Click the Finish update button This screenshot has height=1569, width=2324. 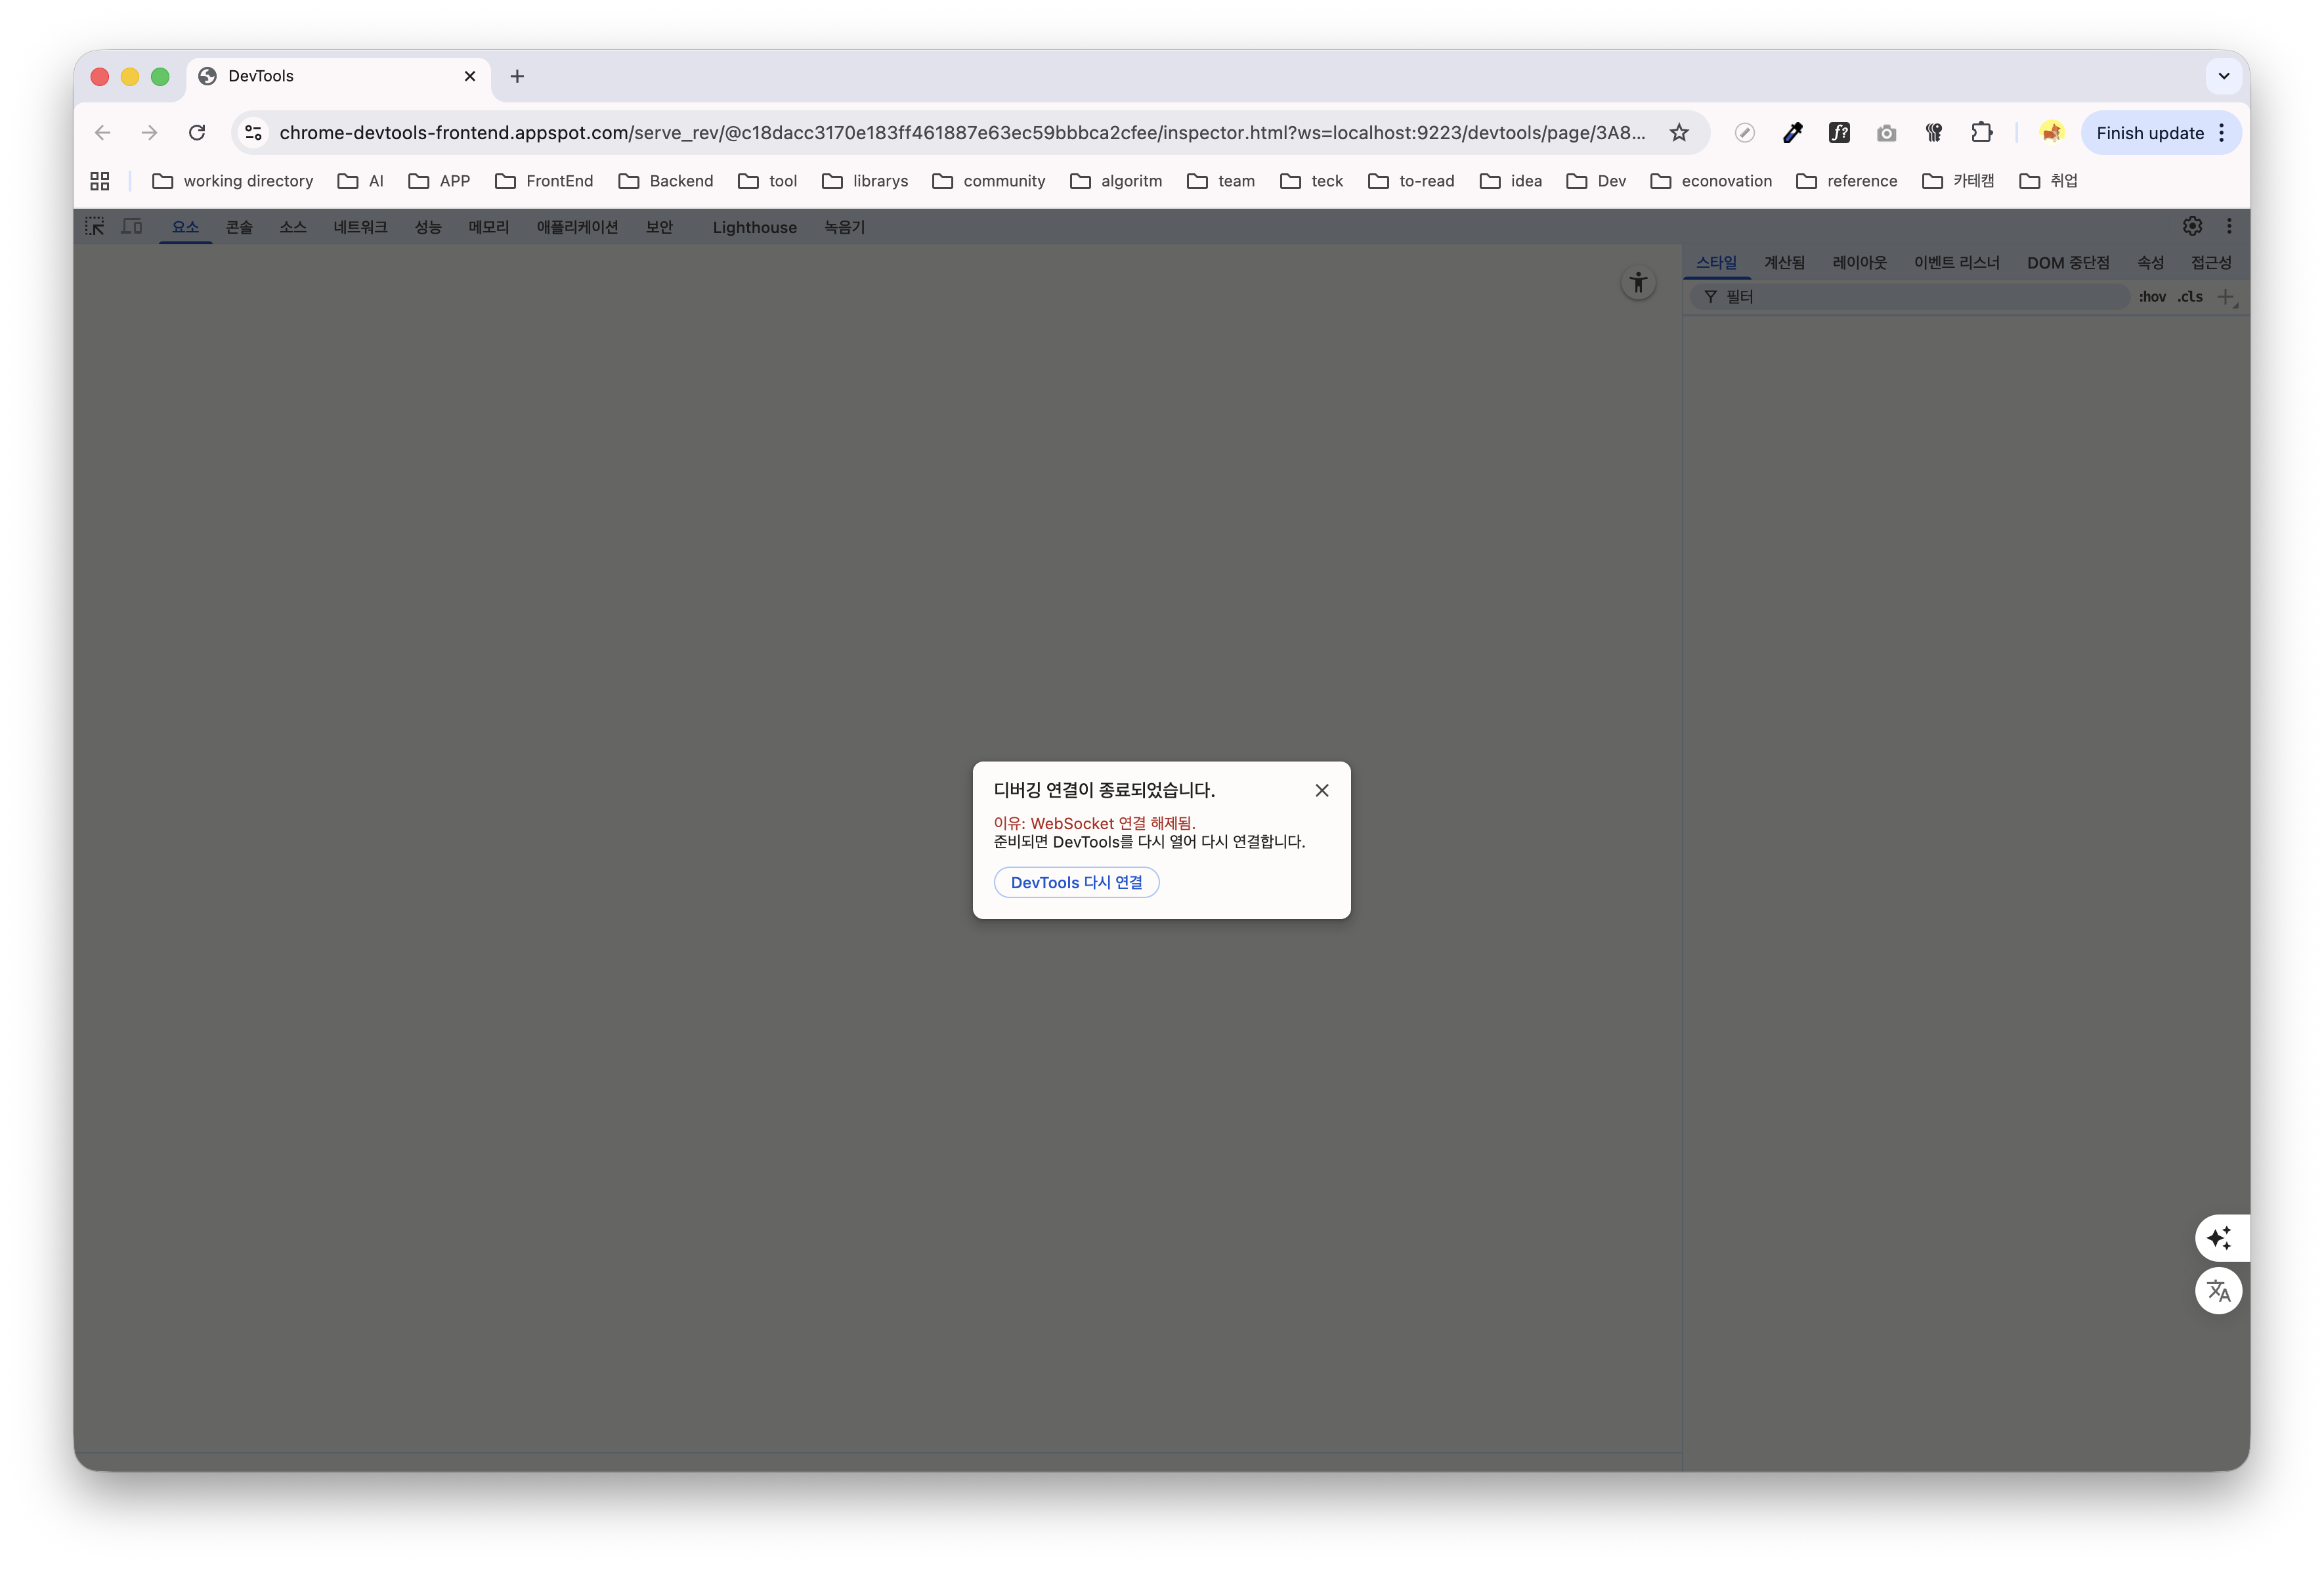coord(2149,133)
